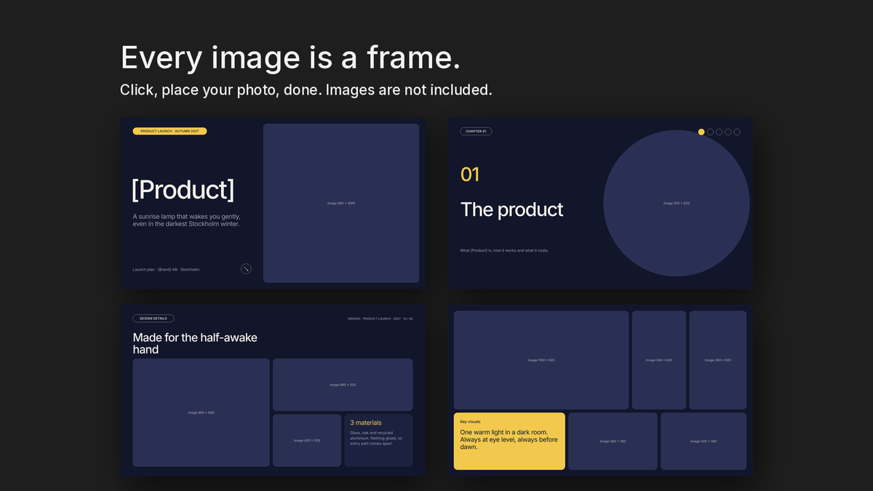
Task: Click the last empty progress dot
Action: point(737,132)
